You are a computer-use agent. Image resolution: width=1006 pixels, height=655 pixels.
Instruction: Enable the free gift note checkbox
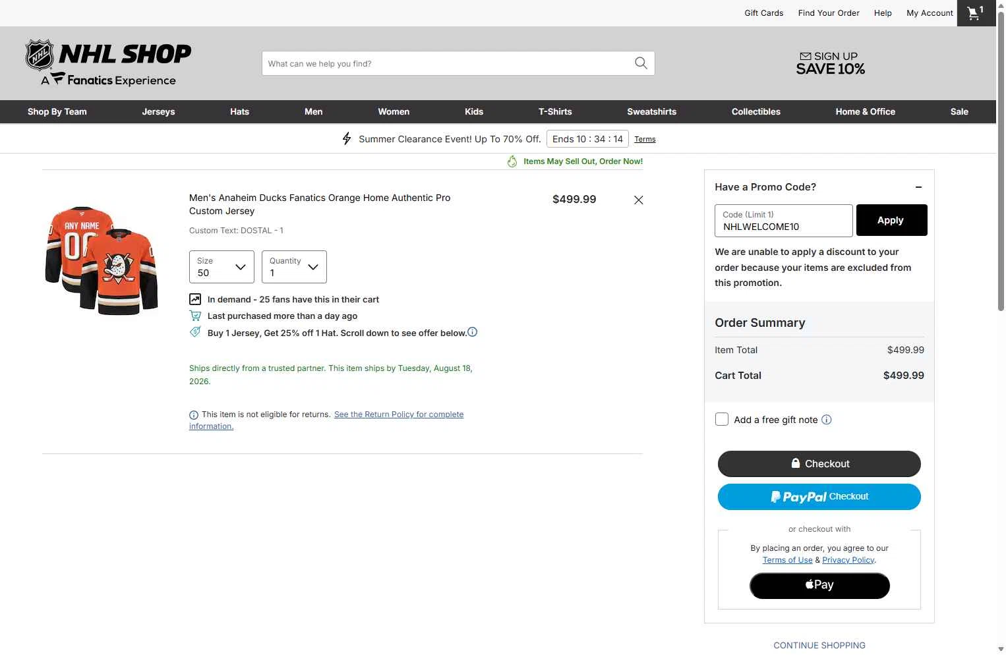pos(722,420)
